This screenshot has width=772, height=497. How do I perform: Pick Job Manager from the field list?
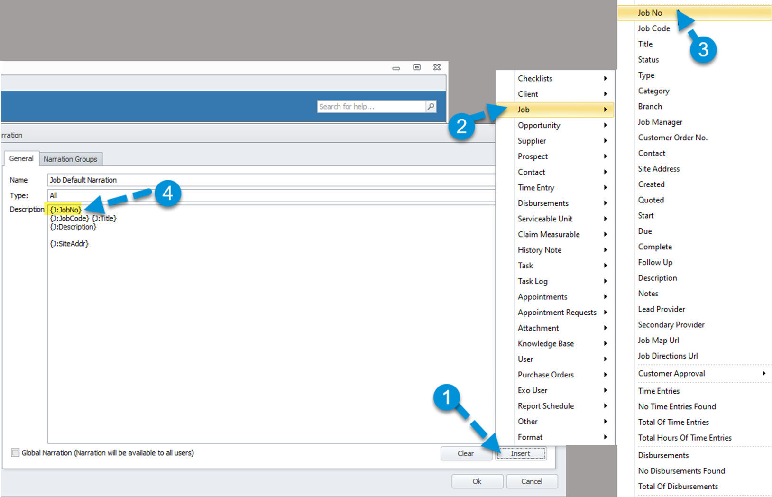click(x=660, y=122)
